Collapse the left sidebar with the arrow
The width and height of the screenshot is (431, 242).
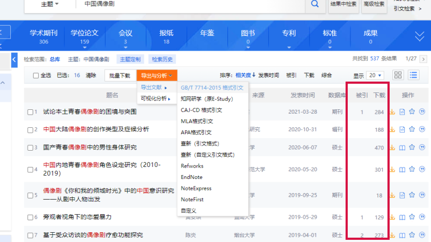14,60
